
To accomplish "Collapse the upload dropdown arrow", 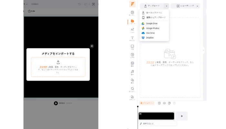I will pos(167,6).
